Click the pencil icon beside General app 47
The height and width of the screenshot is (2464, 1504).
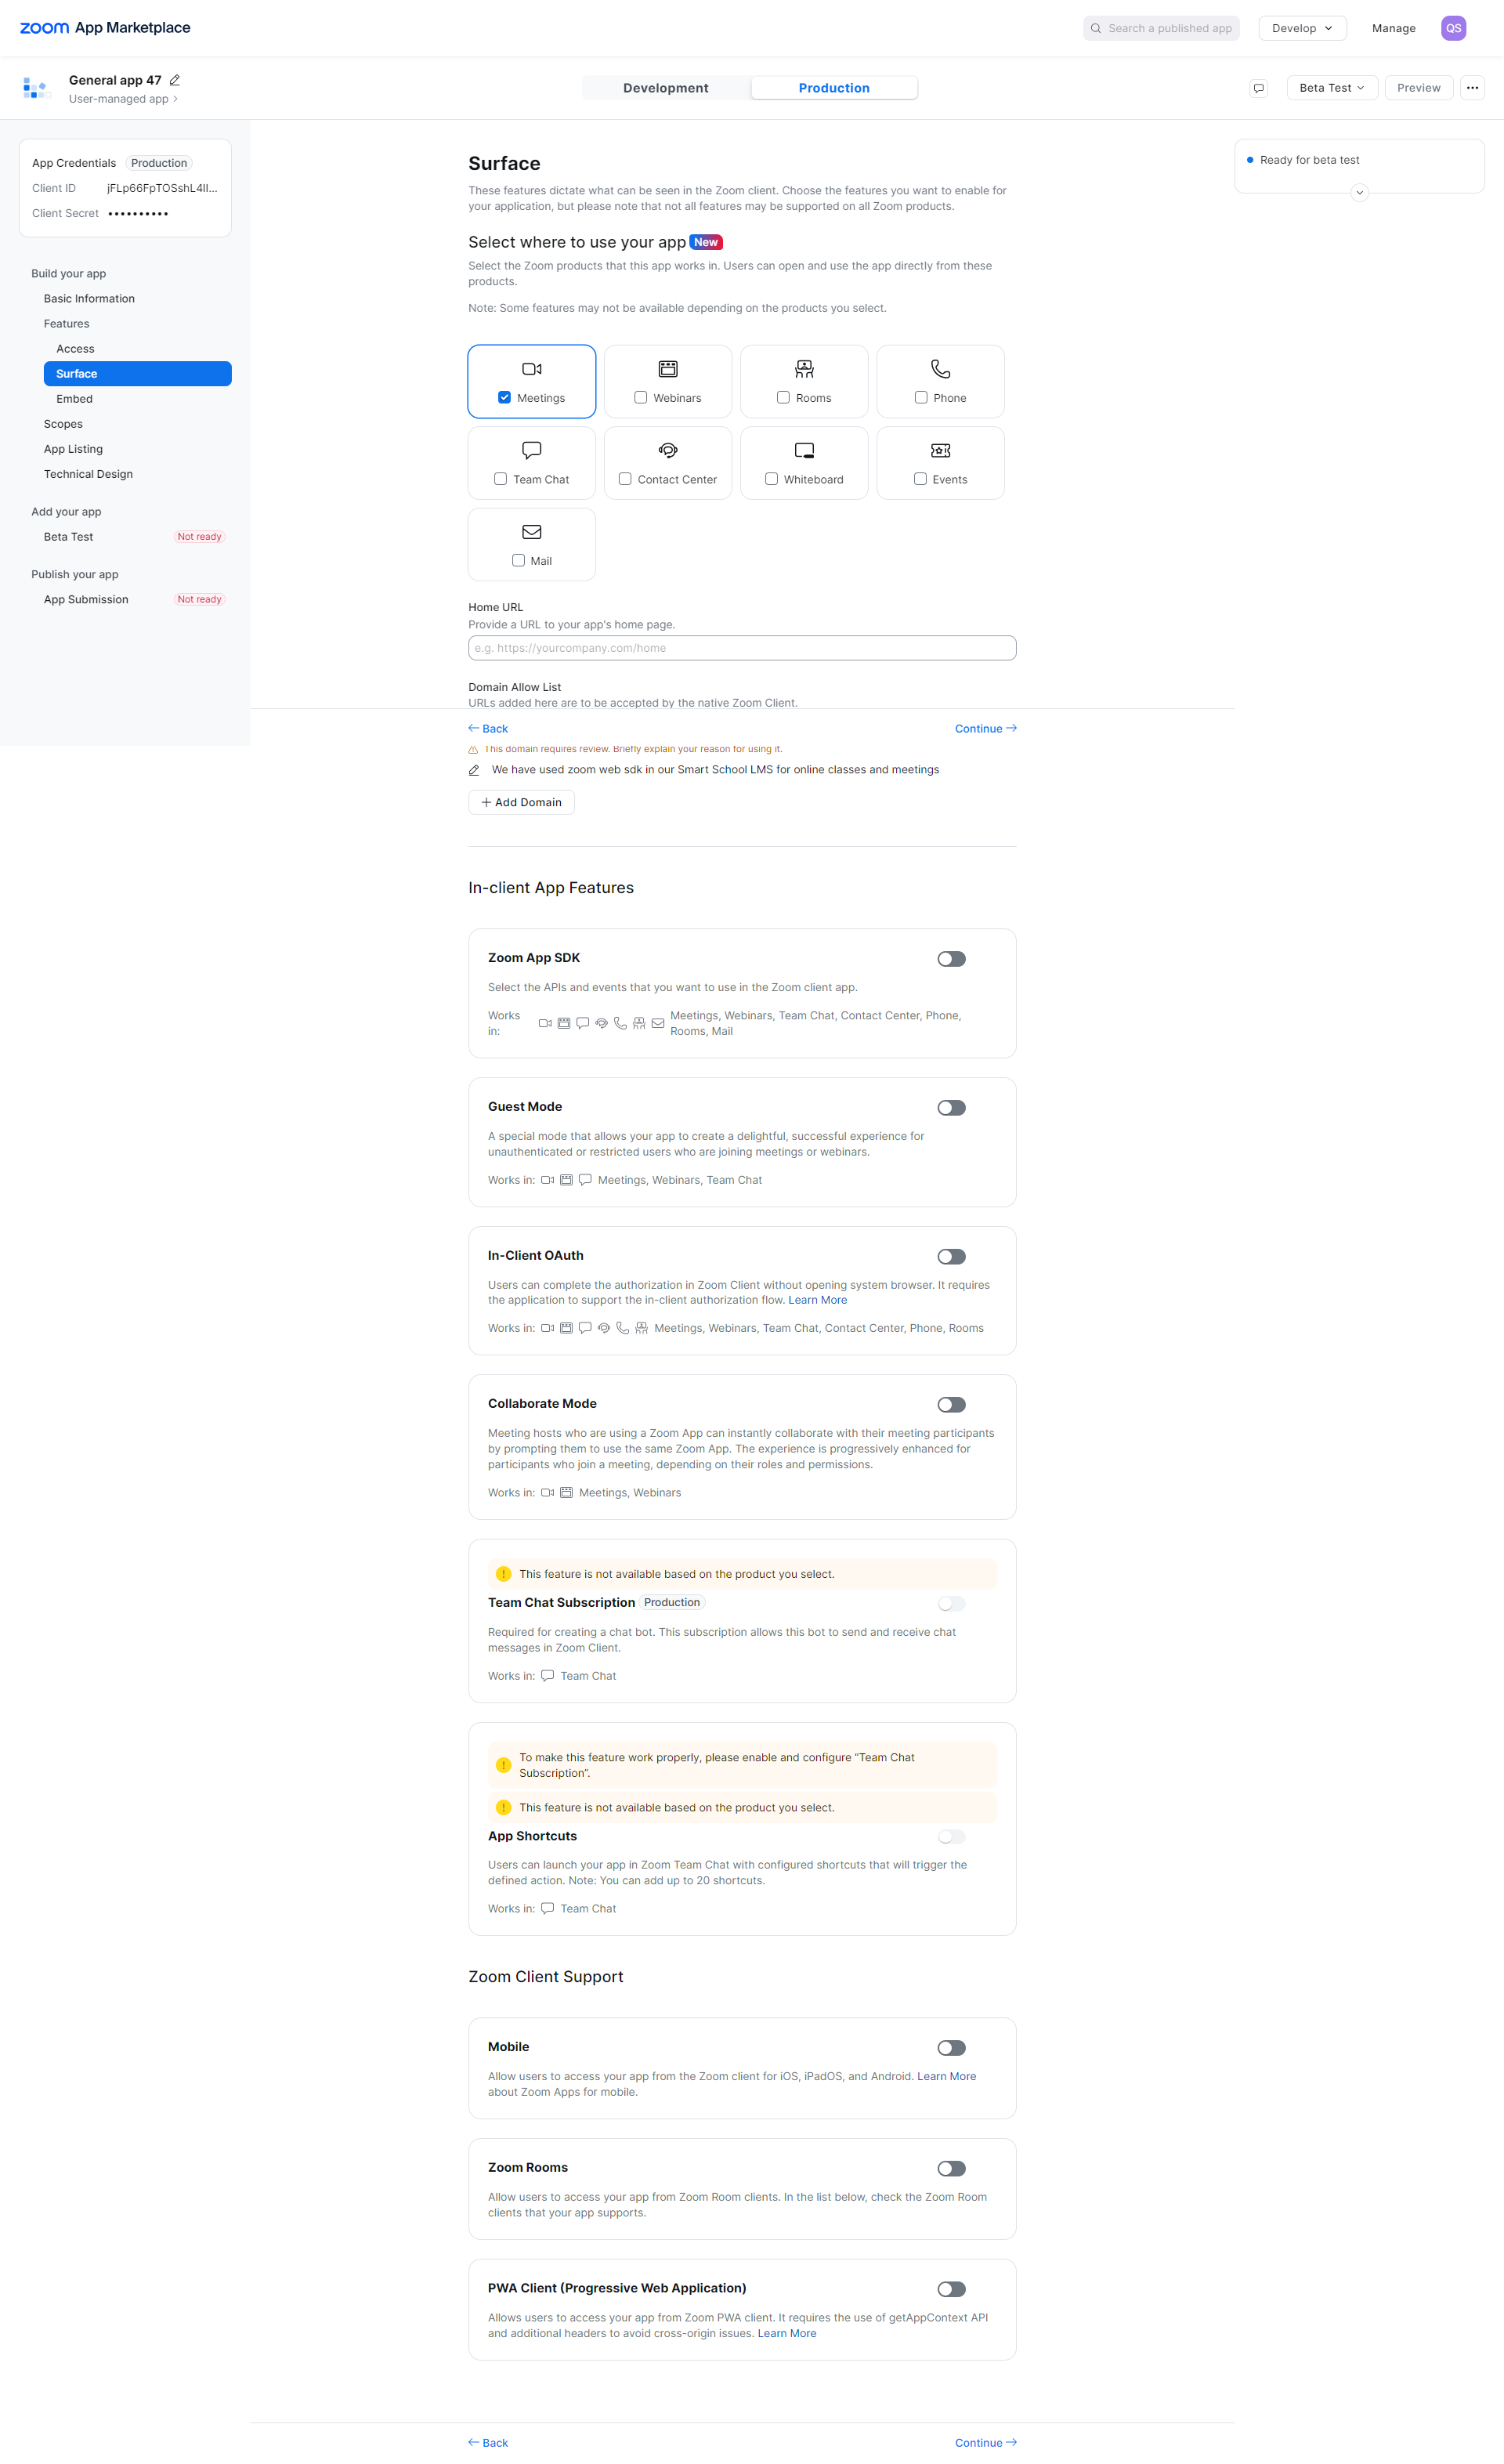pyautogui.click(x=175, y=80)
